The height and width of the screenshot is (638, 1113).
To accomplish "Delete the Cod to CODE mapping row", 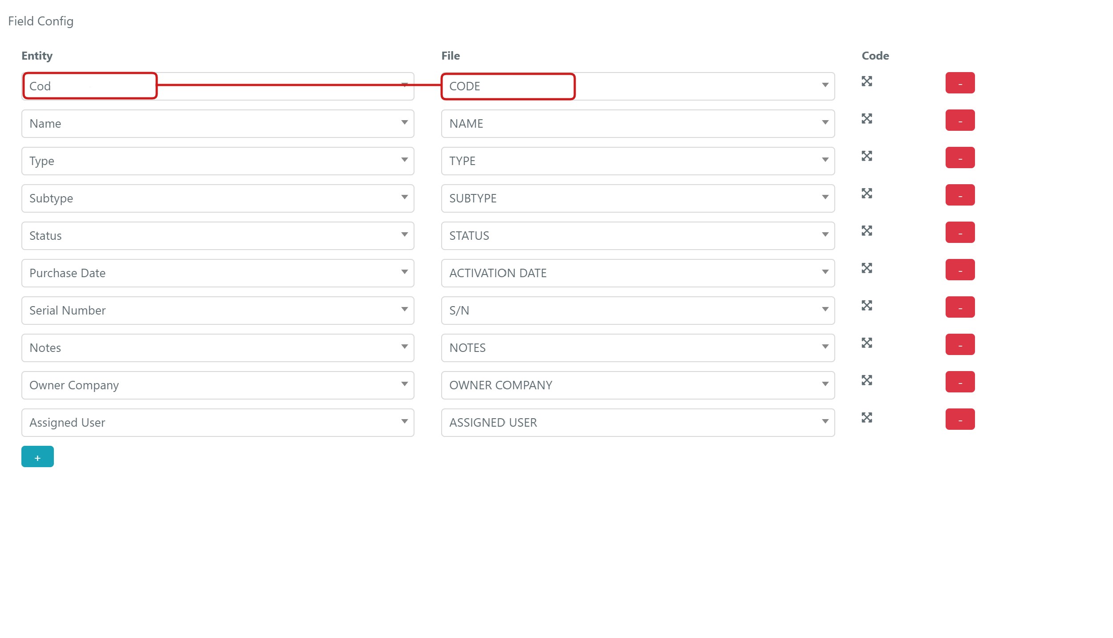I will 960,83.
